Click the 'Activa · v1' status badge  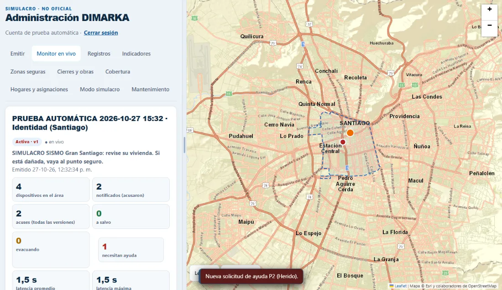click(x=27, y=142)
